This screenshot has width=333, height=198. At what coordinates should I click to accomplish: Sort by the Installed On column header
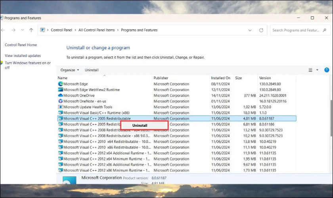(x=222, y=78)
